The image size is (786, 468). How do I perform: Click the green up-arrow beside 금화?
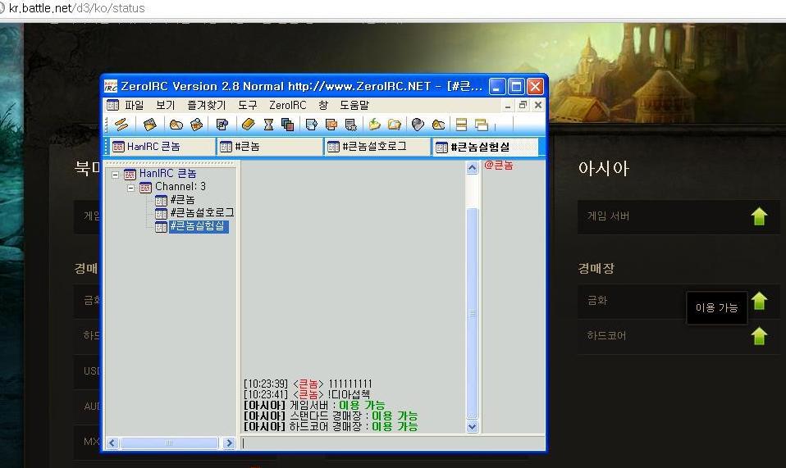[760, 301]
